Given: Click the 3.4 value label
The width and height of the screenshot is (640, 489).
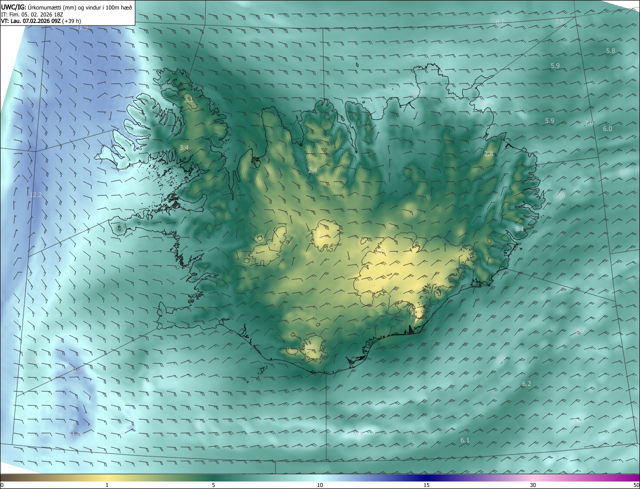Looking at the screenshot, I should coord(184,147).
